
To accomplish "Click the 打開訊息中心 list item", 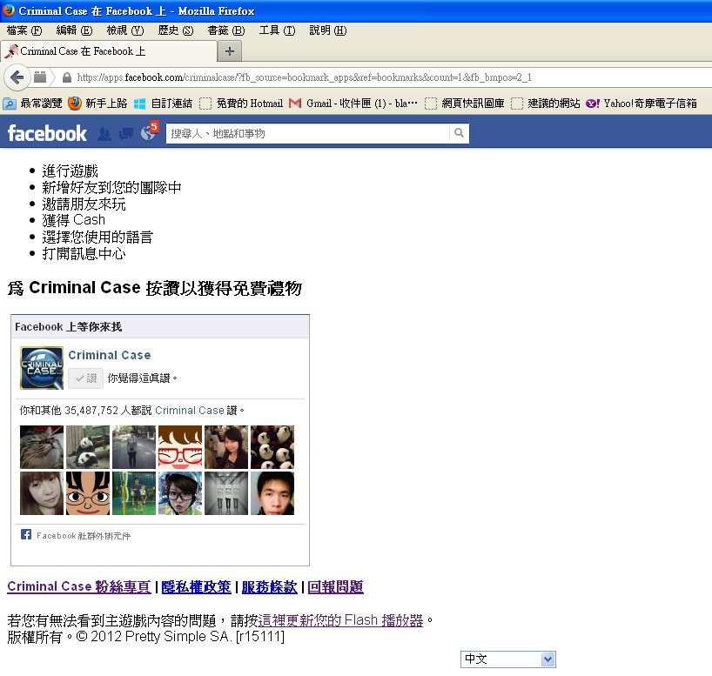I will 84,253.
